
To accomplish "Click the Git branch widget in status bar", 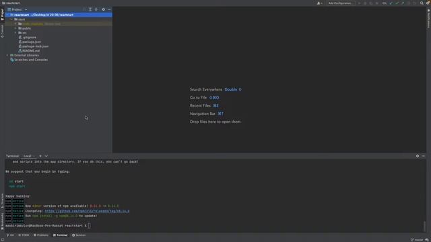I will click(418, 240).
